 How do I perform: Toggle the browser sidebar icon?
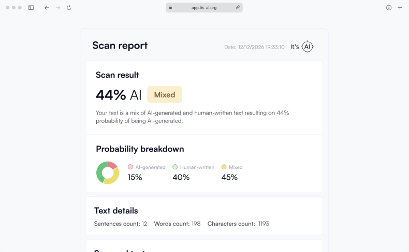[x=31, y=8]
